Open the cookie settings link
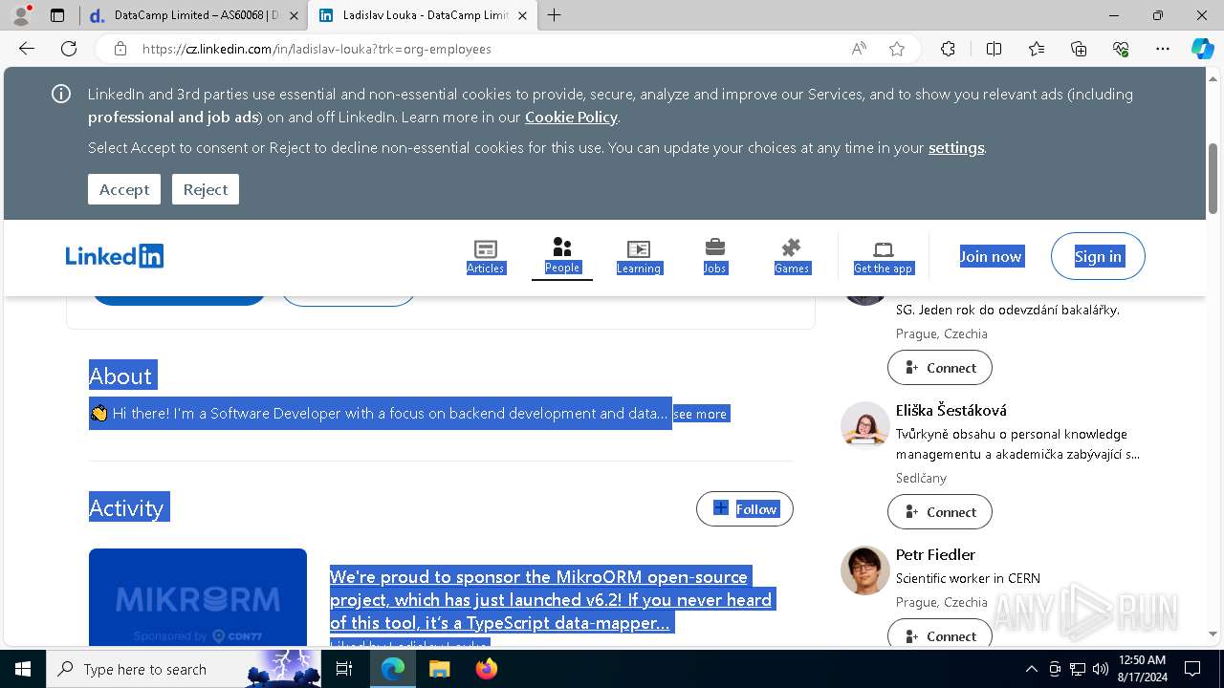 956,147
